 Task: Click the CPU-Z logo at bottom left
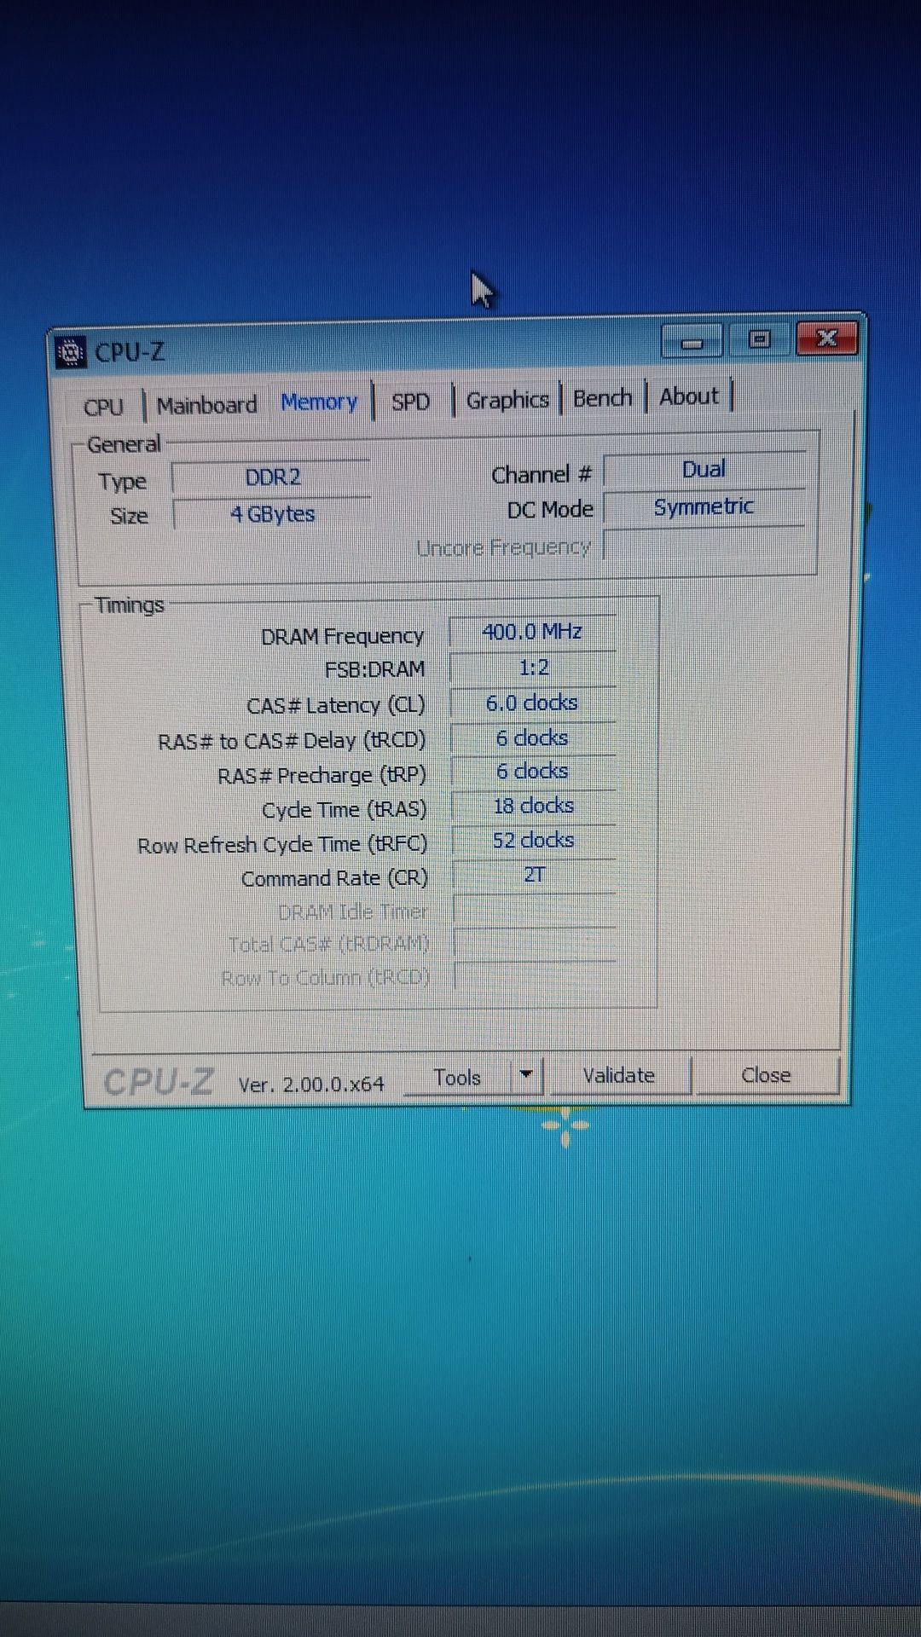point(159,1083)
